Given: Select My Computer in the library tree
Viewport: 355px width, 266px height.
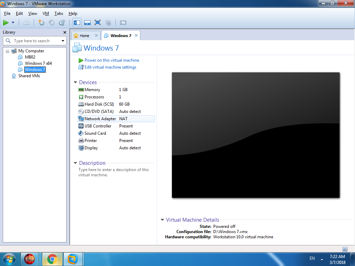Looking at the screenshot, I should [31, 51].
